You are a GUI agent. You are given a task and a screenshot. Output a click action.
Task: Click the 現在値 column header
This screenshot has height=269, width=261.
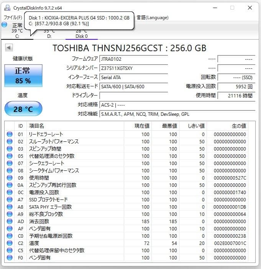point(138,126)
